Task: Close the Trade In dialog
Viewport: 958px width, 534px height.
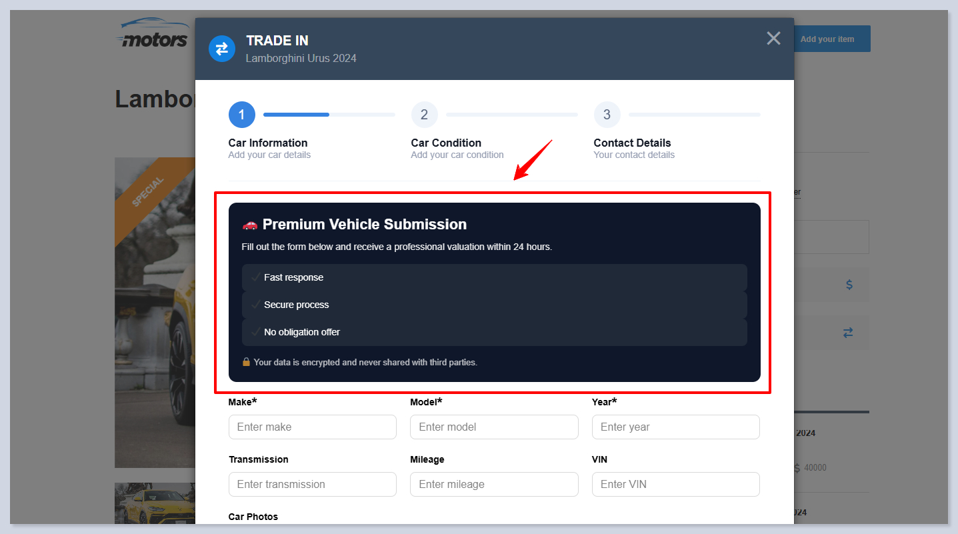Action: (x=773, y=39)
